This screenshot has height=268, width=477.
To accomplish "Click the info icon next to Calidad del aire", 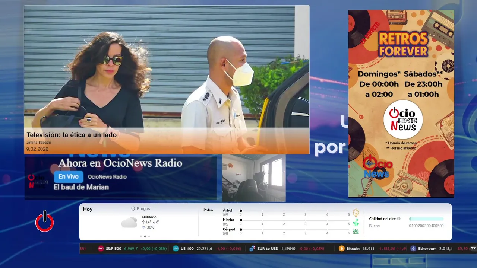I will coord(399,219).
